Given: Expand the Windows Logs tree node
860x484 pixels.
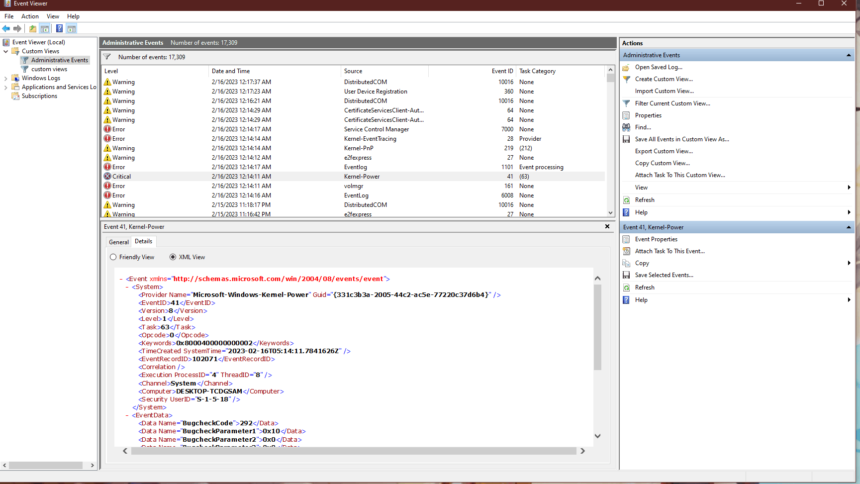Looking at the screenshot, I should (x=5, y=79).
